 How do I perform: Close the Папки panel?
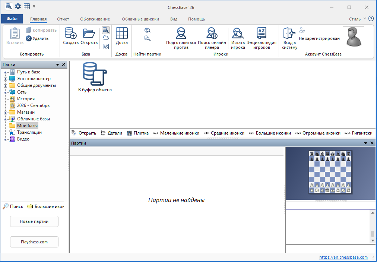64,64
